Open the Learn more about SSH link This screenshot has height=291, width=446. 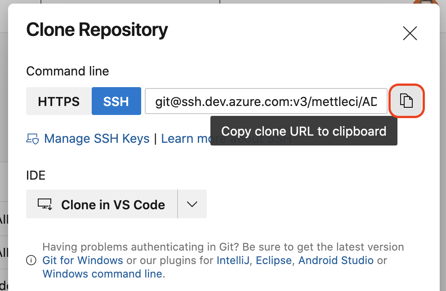pyautogui.click(x=185, y=139)
